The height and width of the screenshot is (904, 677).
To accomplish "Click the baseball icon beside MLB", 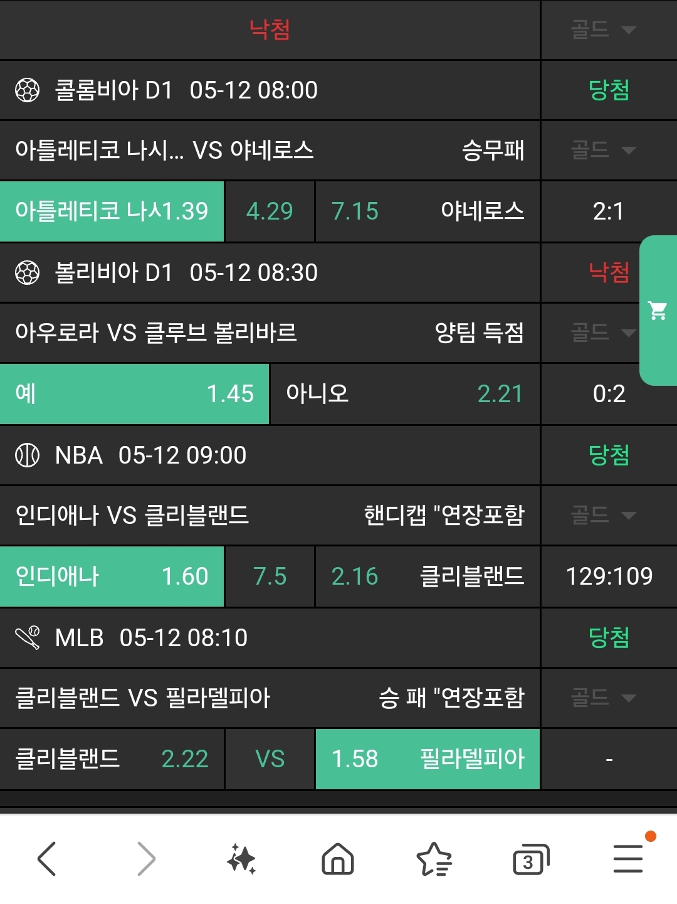I will point(28,638).
